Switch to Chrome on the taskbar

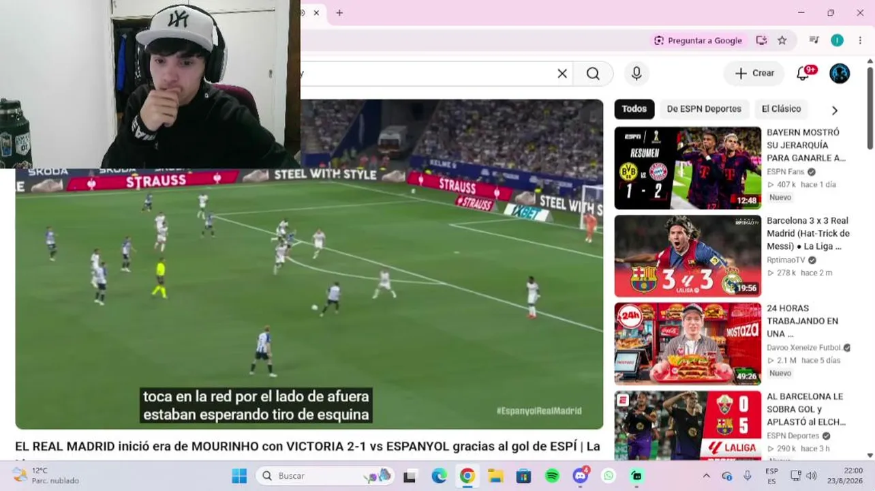pyautogui.click(x=467, y=476)
